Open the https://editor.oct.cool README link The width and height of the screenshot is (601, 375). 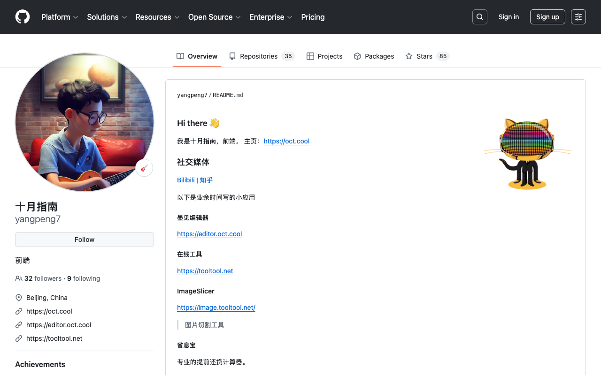pos(209,234)
